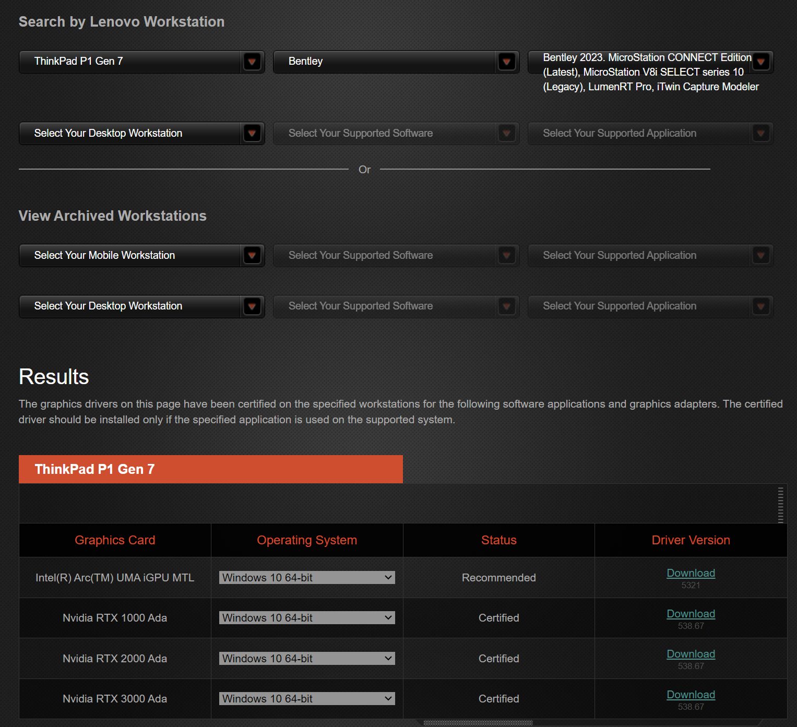Download driver 5321 for Intel Arc iGPU

tap(691, 573)
